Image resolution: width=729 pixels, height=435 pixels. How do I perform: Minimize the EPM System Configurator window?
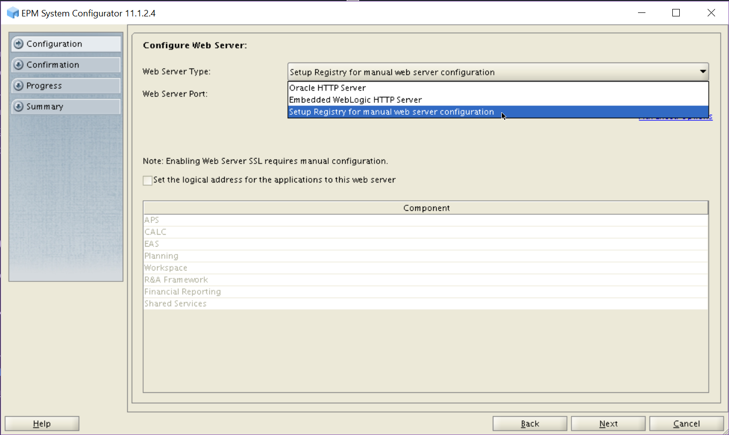click(642, 13)
